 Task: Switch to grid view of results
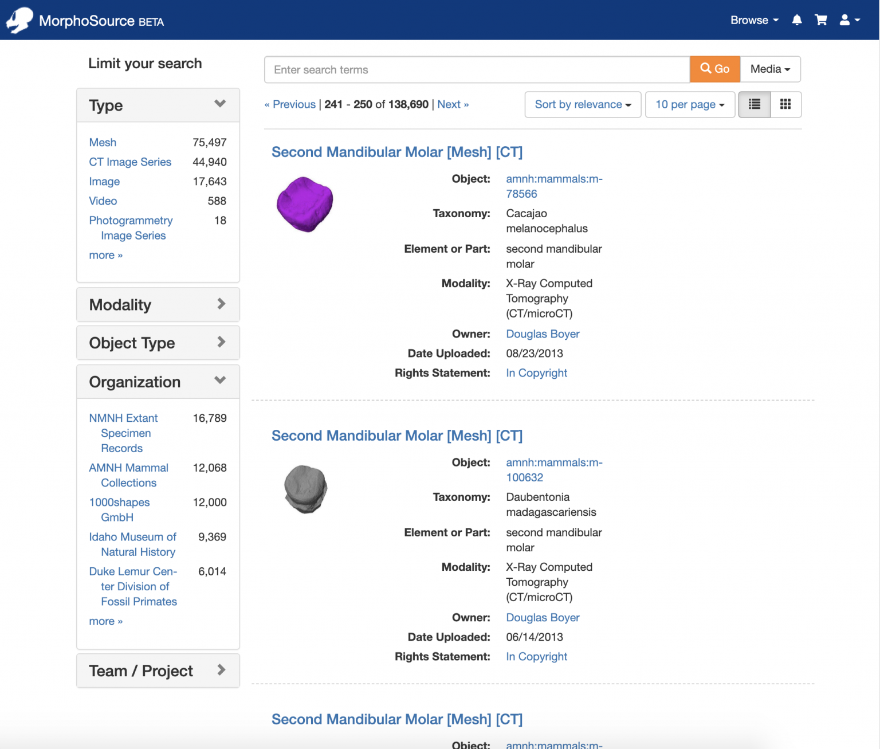click(x=785, y=104)
